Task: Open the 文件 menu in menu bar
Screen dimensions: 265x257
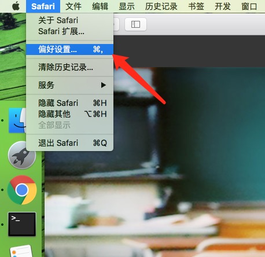Action: pos(73,6)
